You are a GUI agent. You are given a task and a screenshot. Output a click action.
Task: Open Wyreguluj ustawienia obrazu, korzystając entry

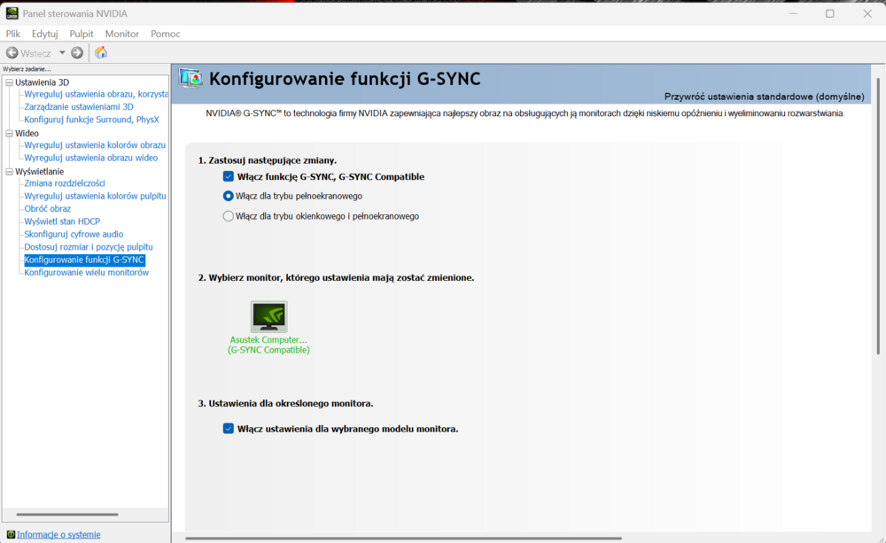96,94
